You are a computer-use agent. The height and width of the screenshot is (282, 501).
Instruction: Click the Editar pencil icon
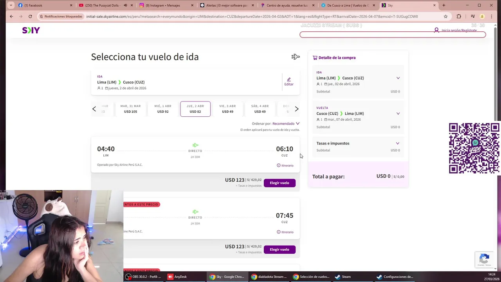(289, 79)
